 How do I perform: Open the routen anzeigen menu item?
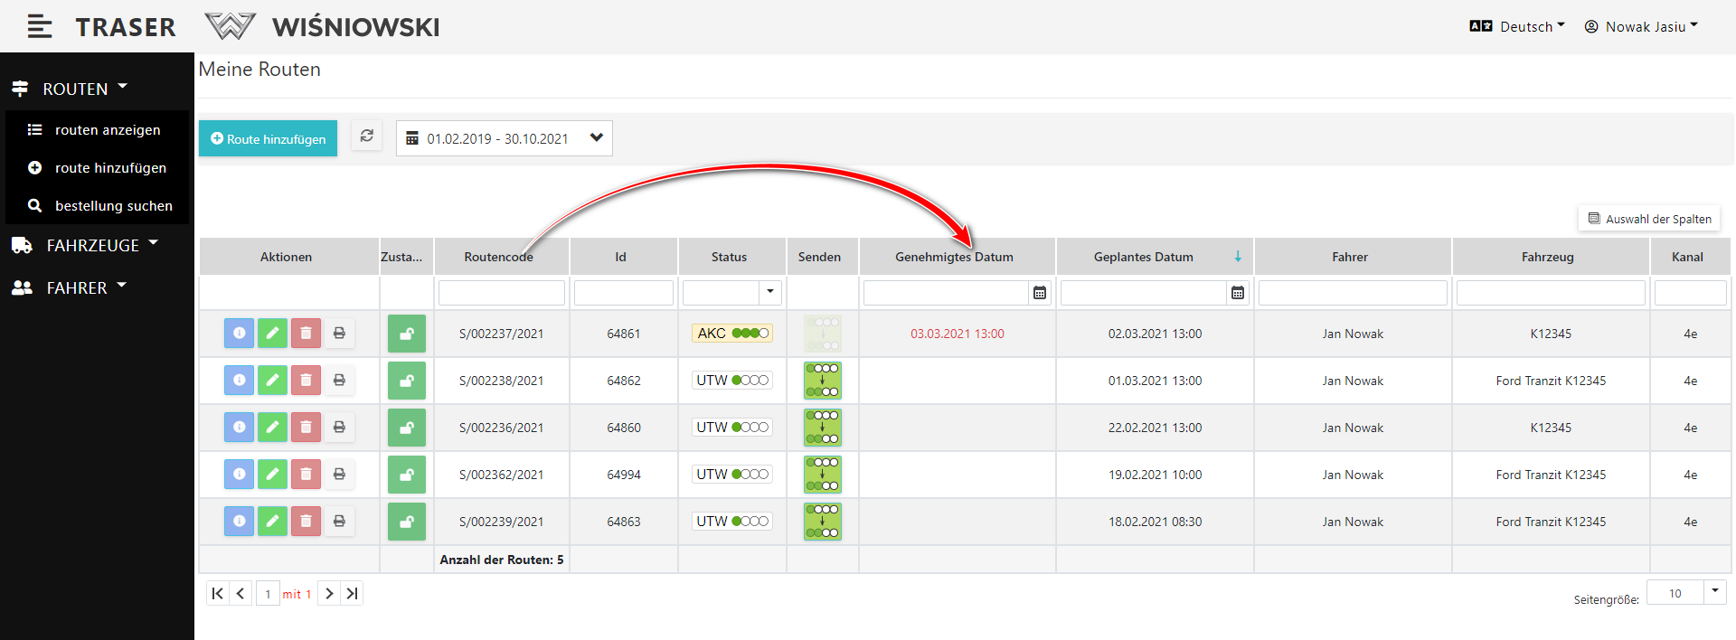[107, 130]
